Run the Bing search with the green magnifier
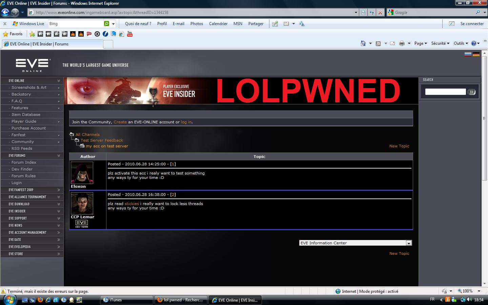The width and height of the screenshot is (488, 305). 107,24
